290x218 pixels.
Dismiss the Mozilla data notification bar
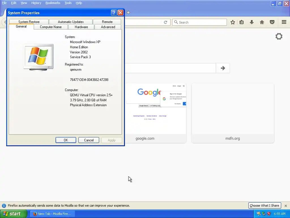[x=285, y=206]
